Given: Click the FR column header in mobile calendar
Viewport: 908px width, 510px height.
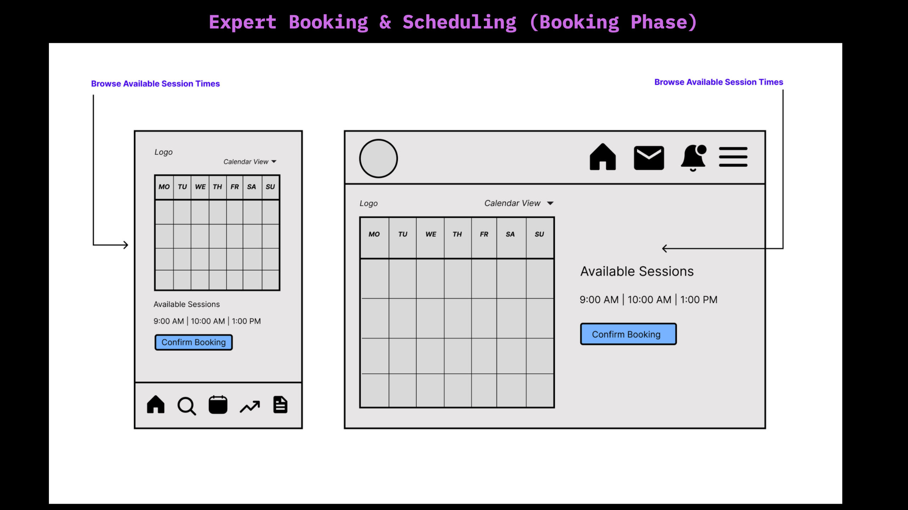Looking at the screenshot, I should (234, 187).
